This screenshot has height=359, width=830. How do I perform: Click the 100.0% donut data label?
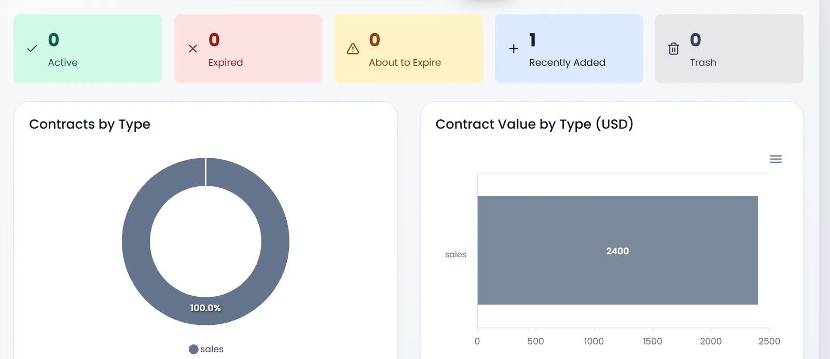click(205, 308)
